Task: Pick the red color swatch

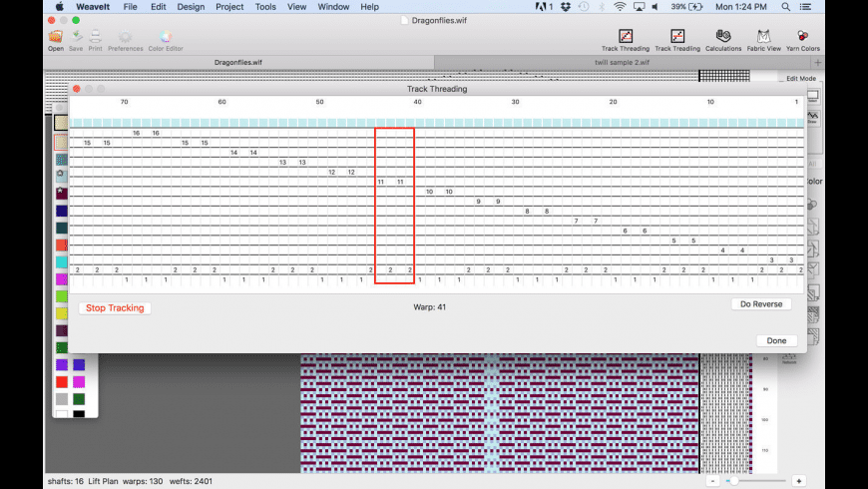Action: (62, 382)
